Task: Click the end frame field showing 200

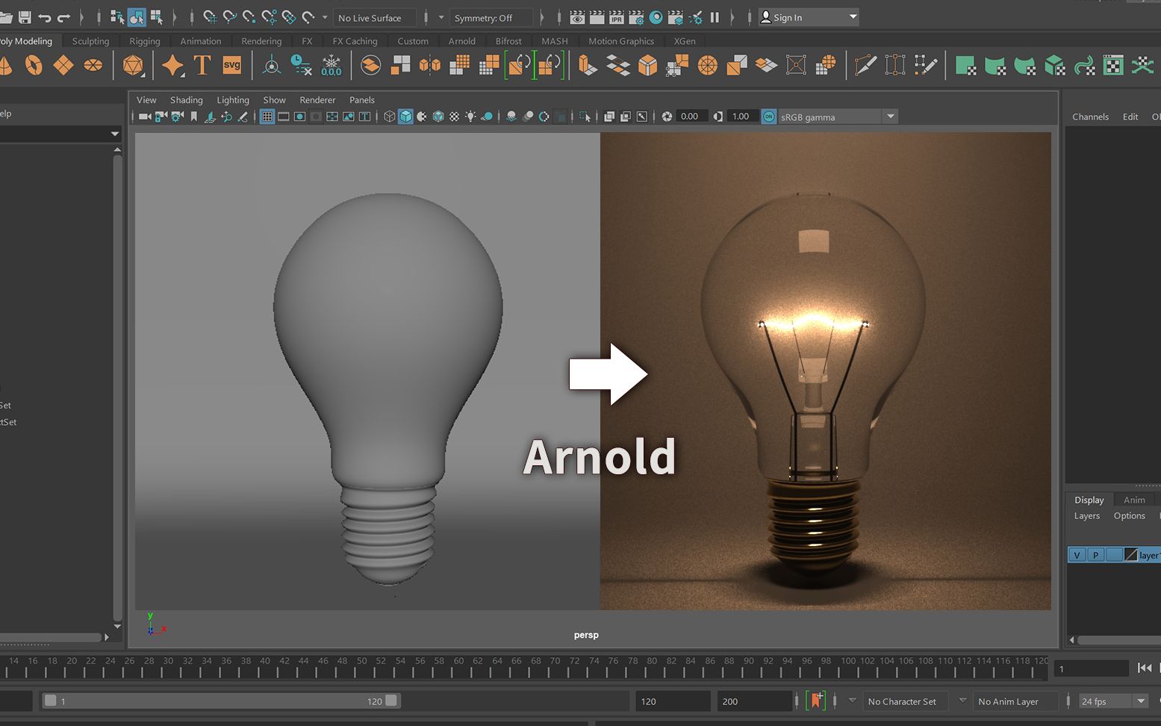Action: pos(753,701)
